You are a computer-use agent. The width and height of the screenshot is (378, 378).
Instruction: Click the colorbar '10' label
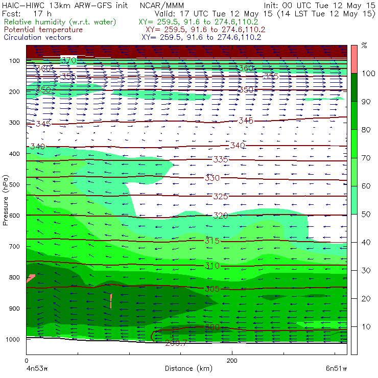[366, 327]
